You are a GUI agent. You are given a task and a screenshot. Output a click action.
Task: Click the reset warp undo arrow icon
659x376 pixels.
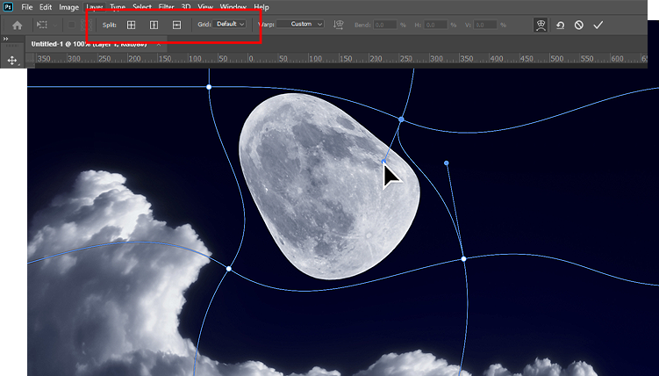[562, 25]
